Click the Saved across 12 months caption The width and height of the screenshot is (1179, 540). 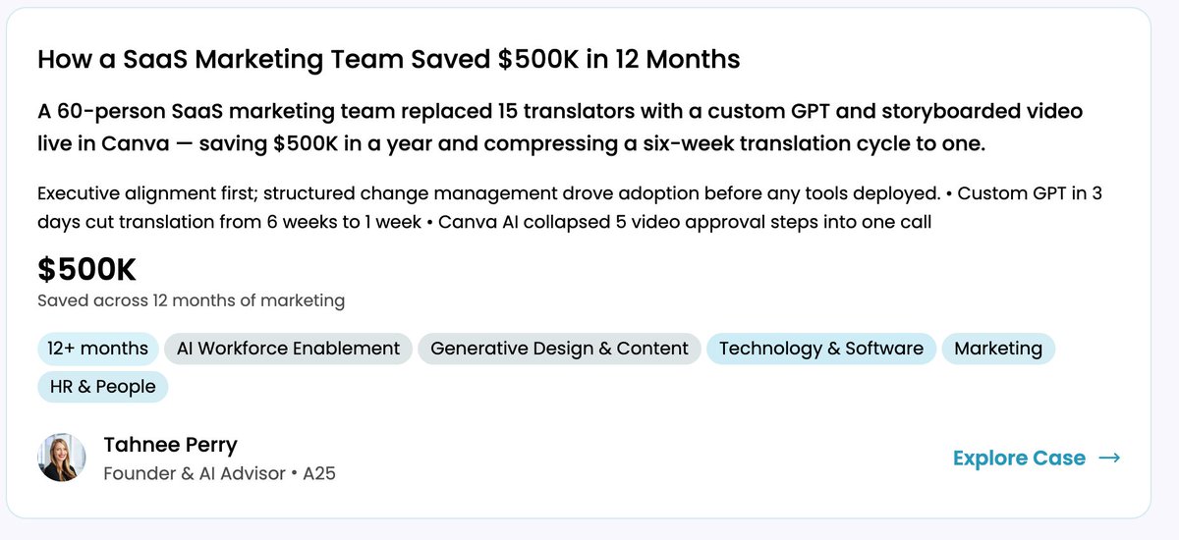point(191,300)
